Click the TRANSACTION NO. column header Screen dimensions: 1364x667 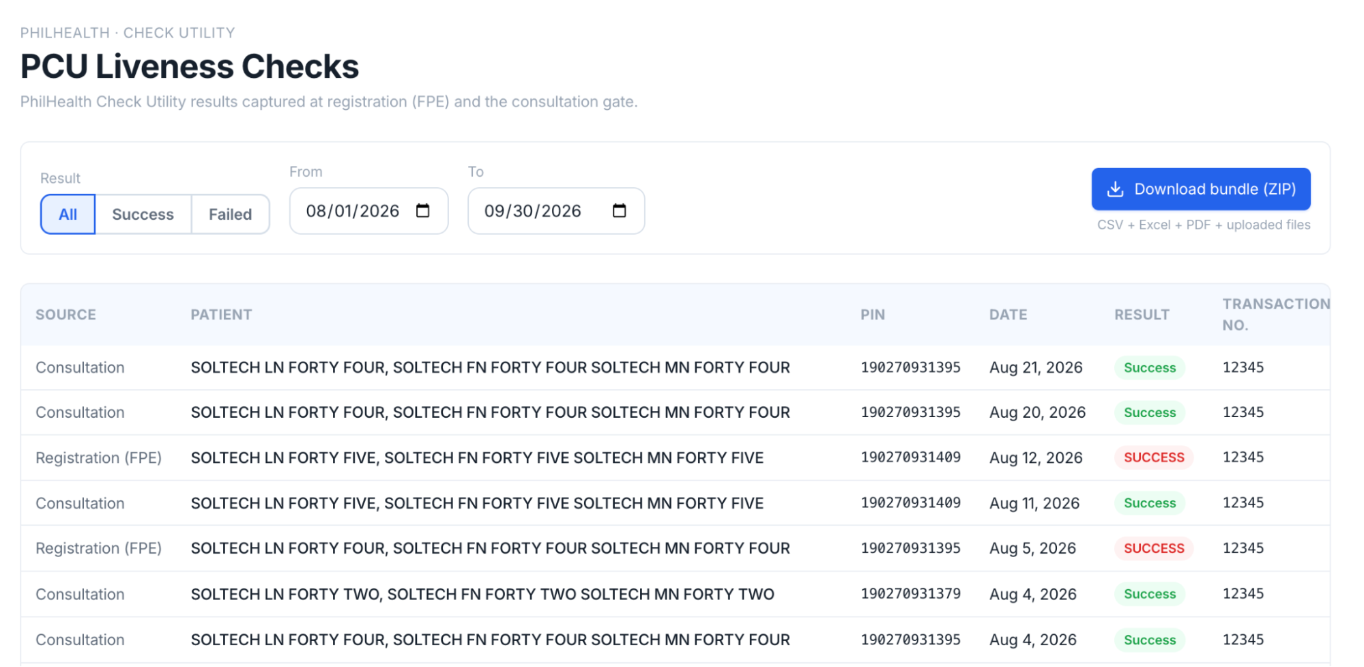coord(1276,315)
